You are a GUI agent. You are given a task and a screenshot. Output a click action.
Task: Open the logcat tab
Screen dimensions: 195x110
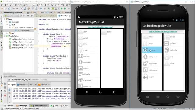click(x=12, y=85)
